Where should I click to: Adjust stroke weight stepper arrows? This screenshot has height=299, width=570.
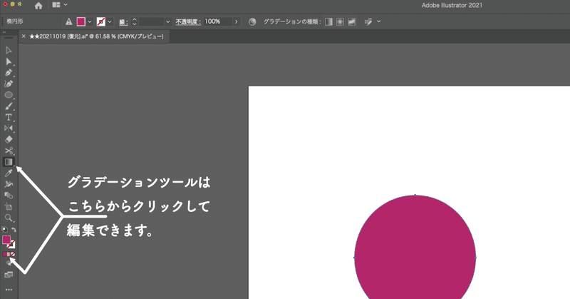[x=134, y=22]
